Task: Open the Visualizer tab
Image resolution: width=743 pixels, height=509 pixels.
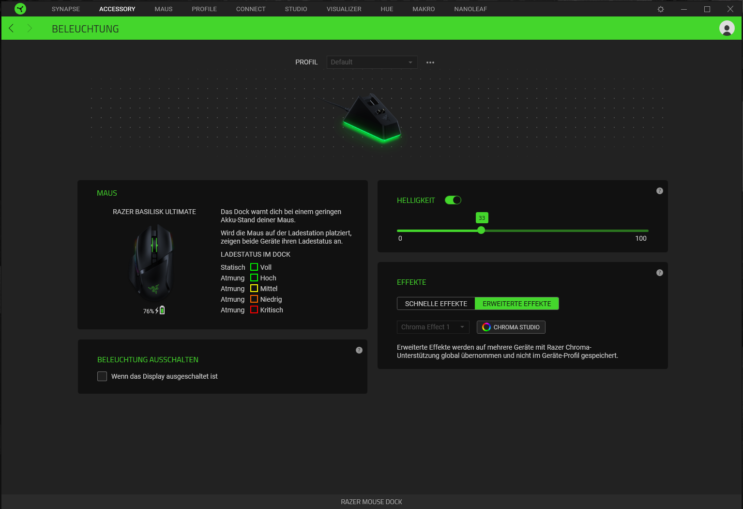Action: [x=344, y=9]
